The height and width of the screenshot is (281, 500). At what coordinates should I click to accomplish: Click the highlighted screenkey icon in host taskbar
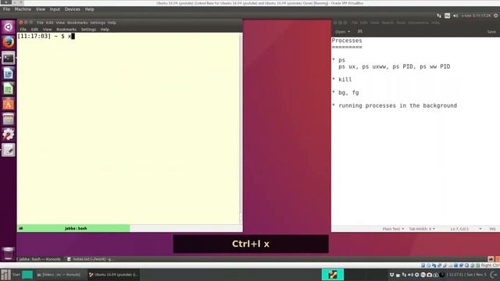pos(333,275)
